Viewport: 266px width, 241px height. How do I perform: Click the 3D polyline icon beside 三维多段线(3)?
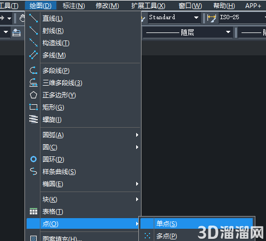34,82
